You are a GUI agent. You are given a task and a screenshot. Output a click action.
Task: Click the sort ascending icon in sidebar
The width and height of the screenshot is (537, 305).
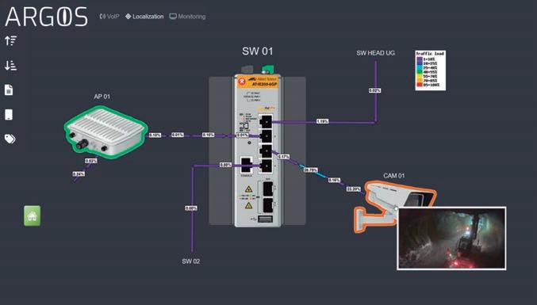click(x=10, y=40)
